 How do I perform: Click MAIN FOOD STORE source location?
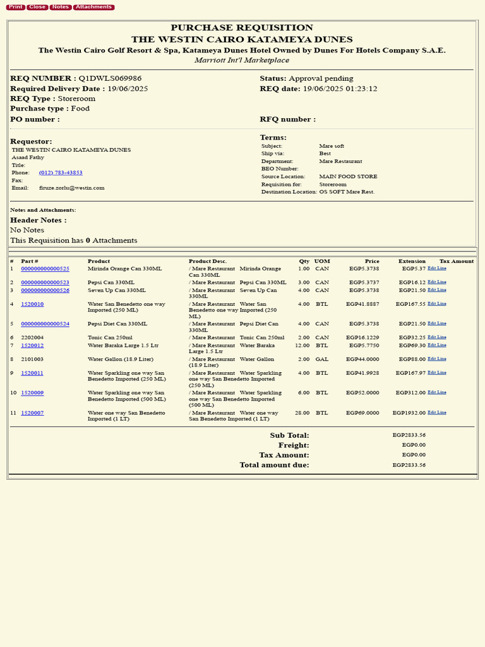coord(348,176)
